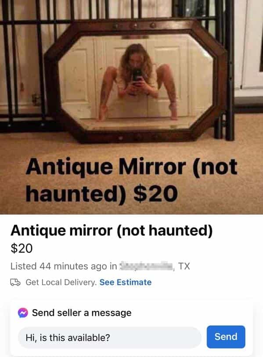Click the delivery truck icon
This screenshot has width=263, height=357.
[15, 282]
